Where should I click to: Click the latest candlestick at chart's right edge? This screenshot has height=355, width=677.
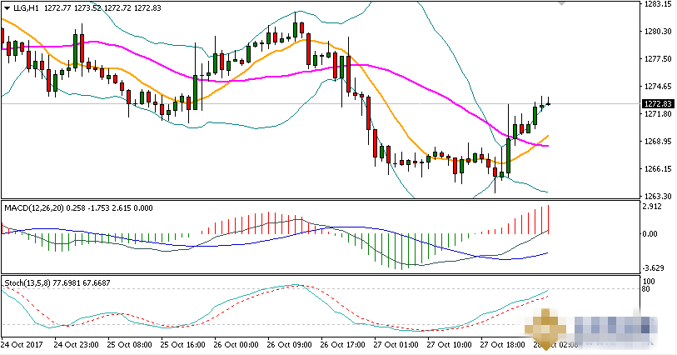tap(549, 103)
